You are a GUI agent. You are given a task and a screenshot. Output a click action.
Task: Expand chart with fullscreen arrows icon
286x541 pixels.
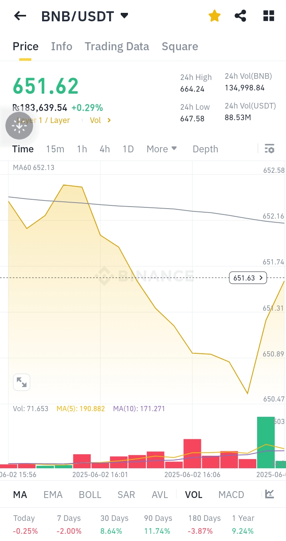(22, 382)
